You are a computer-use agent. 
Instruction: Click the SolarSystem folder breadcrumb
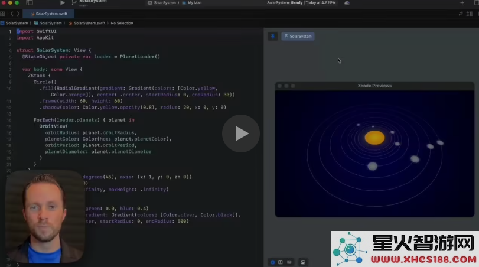point(48,23)
